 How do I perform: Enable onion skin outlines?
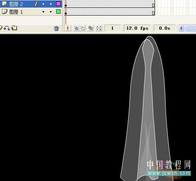(83, 28)
